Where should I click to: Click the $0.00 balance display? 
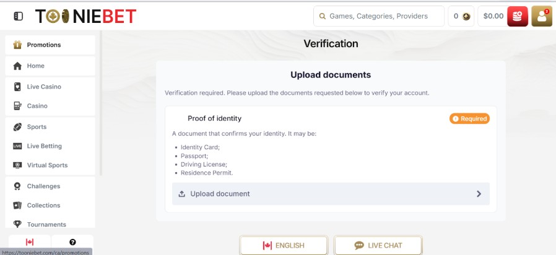[x=493, y=16]
